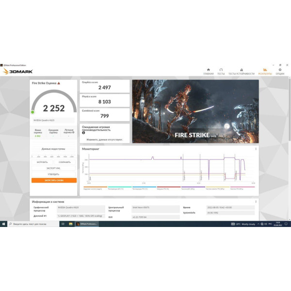This screenshot has height=291, width=291.
Task: Toggle the red GPU load legend series
Action: coord(169,188)
